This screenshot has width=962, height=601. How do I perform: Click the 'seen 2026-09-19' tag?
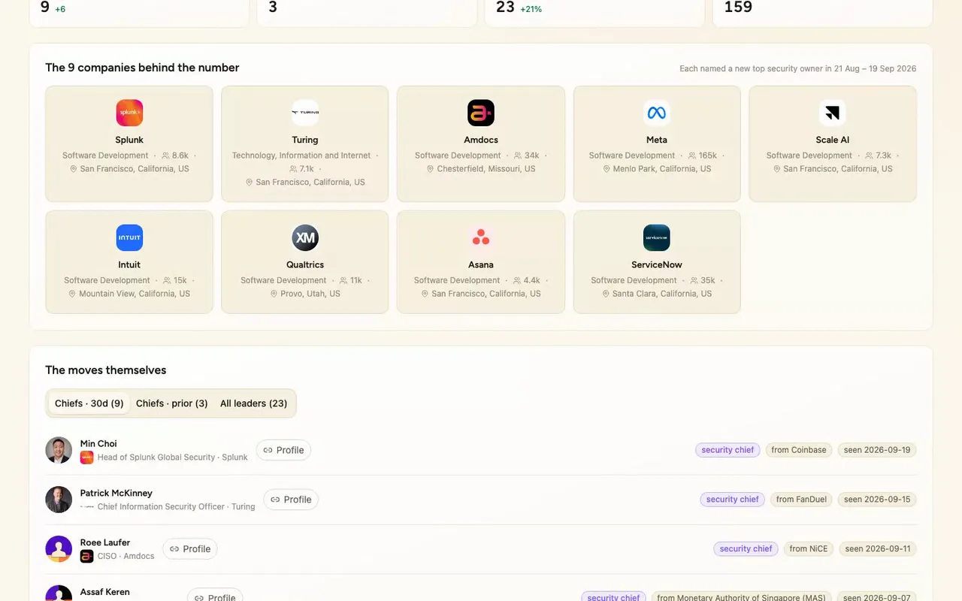[x=877, y=450]
